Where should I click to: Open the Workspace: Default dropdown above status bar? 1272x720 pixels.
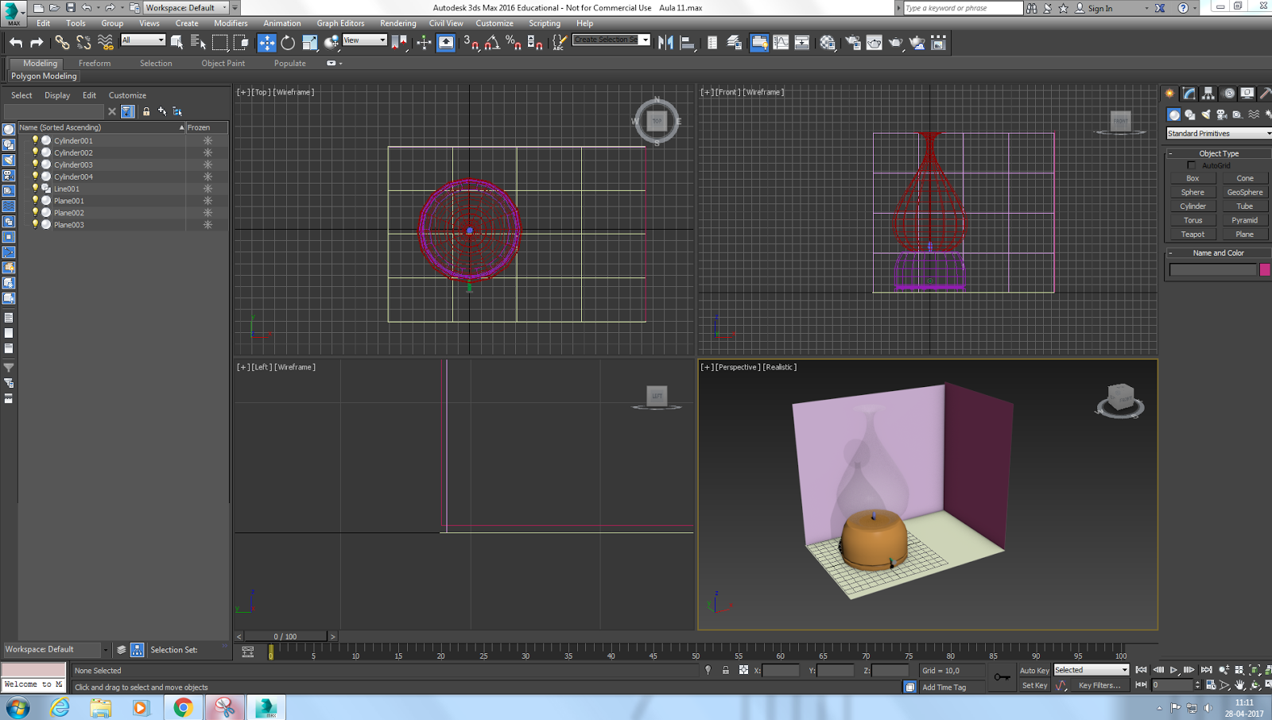point(56,649)
